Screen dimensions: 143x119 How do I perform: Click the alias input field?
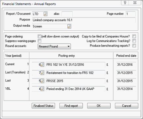click(x=67, y=14)
